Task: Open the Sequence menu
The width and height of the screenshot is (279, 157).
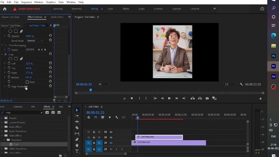Action: tap(26, 2)
